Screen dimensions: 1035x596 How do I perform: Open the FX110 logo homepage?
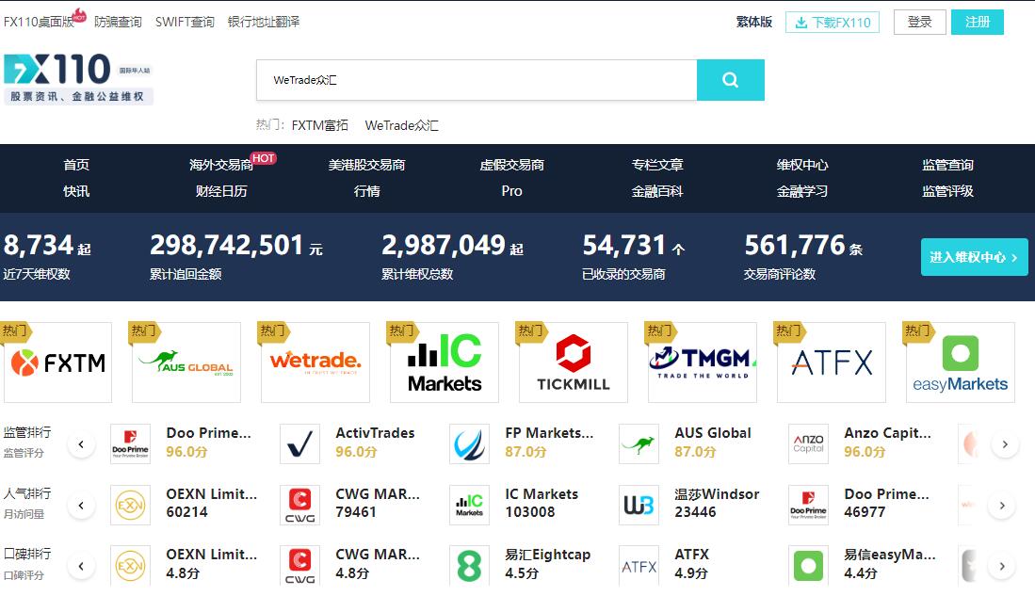point(78,78)
